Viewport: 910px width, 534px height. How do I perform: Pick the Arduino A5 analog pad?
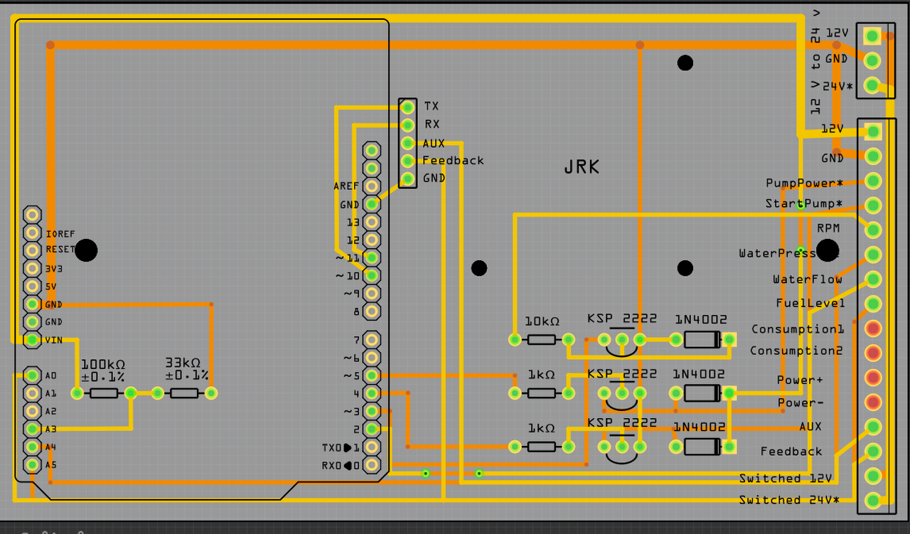[x=32, y=465]
